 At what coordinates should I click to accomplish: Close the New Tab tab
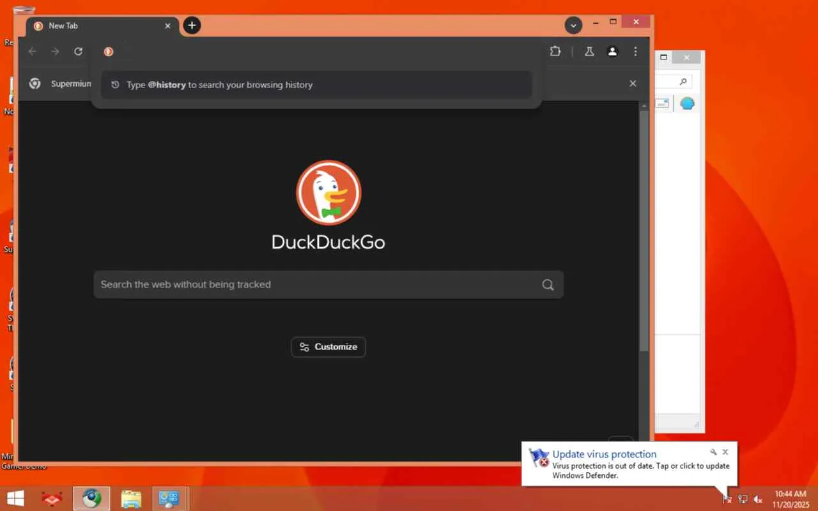pyautogui.click(x=167, y=26)
